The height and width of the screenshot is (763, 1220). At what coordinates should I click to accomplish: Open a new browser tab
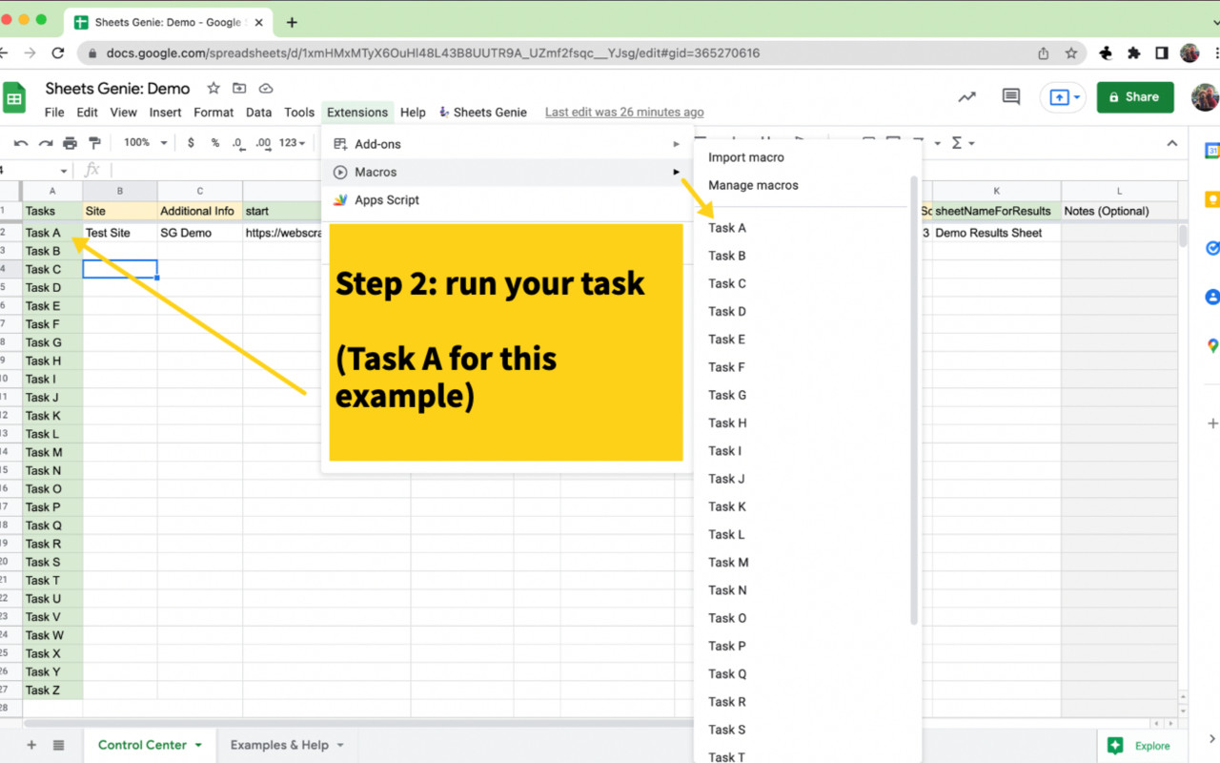[x=292, y=22]
